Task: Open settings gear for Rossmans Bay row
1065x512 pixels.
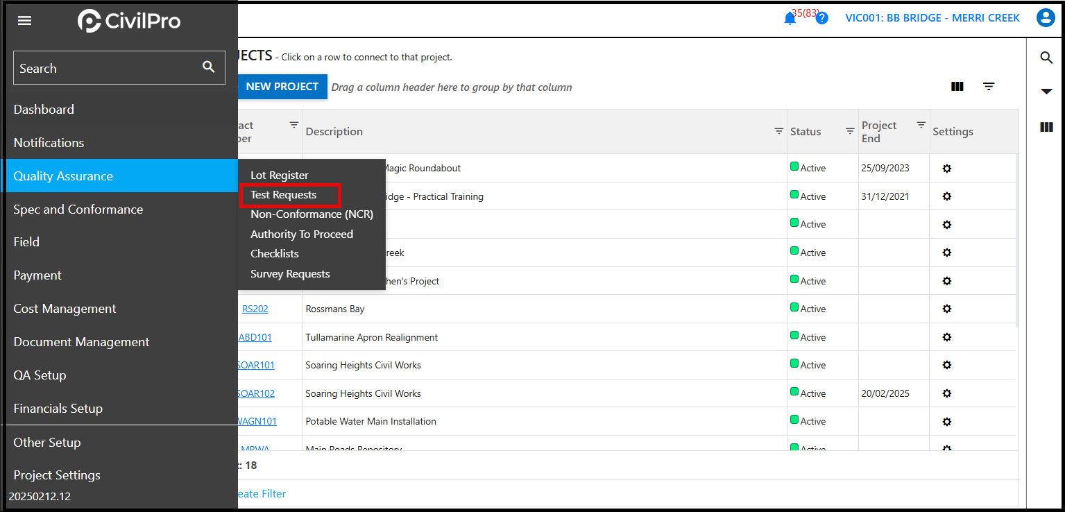Action: click(x=946, y=309)
